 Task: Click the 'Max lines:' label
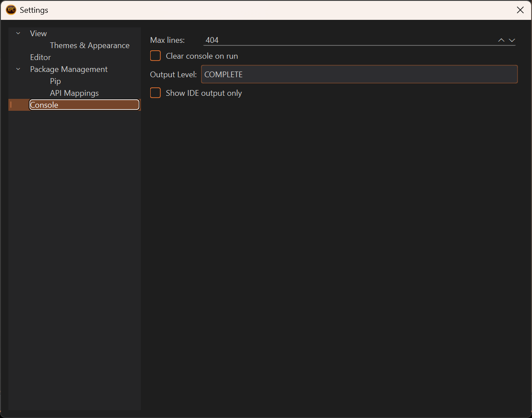(167, 40)
